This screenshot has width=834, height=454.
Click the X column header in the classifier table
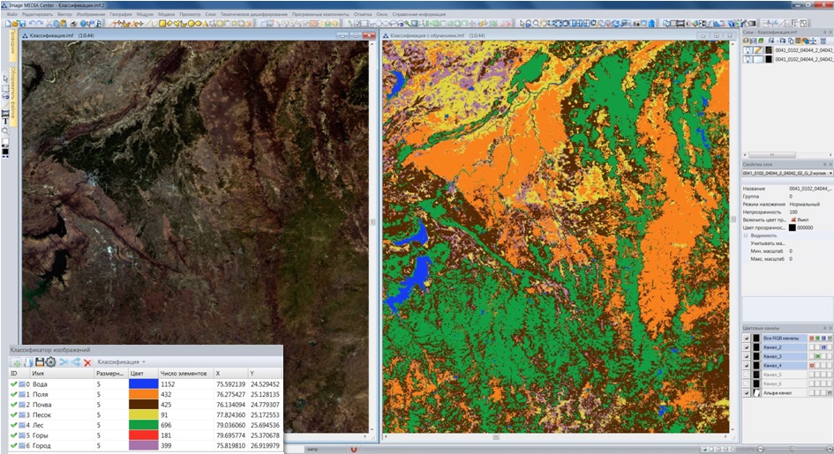[231, 373]
